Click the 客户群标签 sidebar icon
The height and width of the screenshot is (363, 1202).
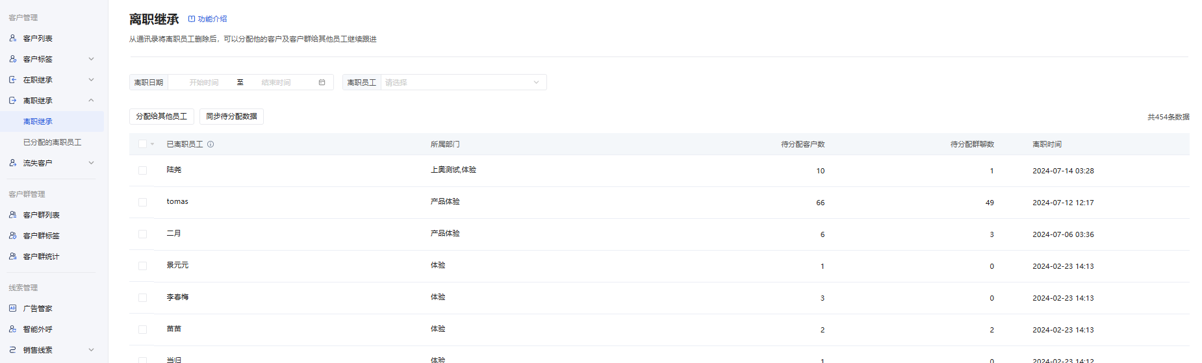(12, 236)
